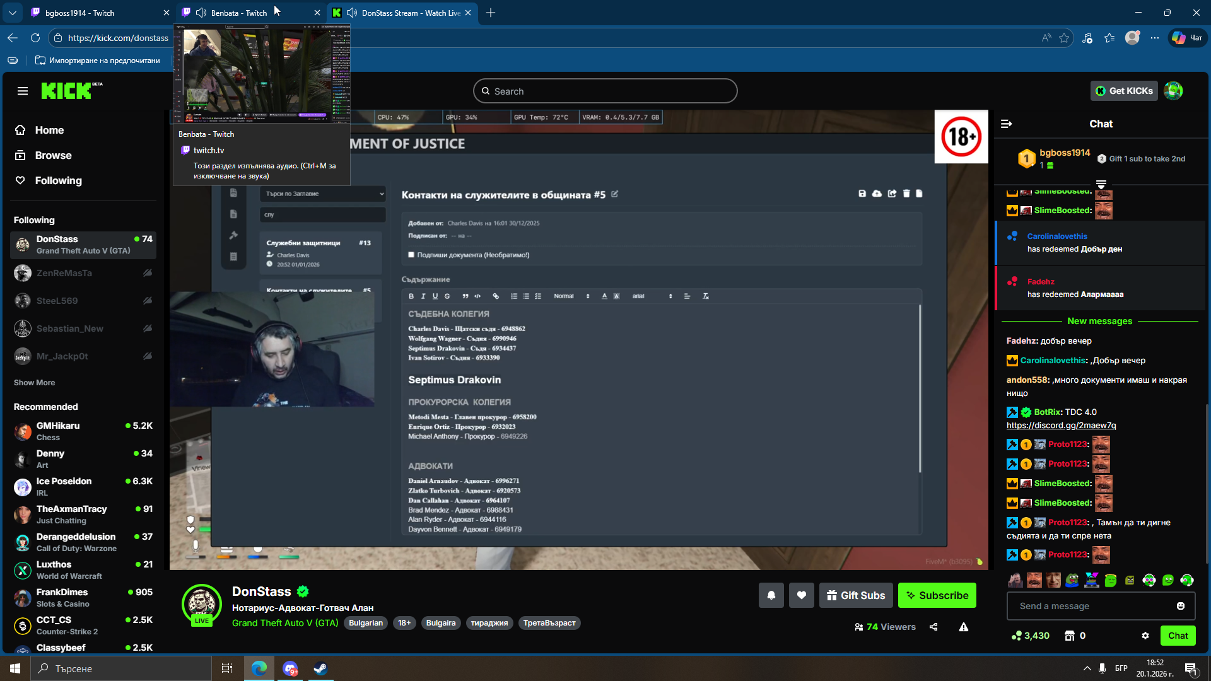The height and width of the screenshot is (681, 1211).
Task: Click the browser address bar URL
Action: [x=118, y=38]
